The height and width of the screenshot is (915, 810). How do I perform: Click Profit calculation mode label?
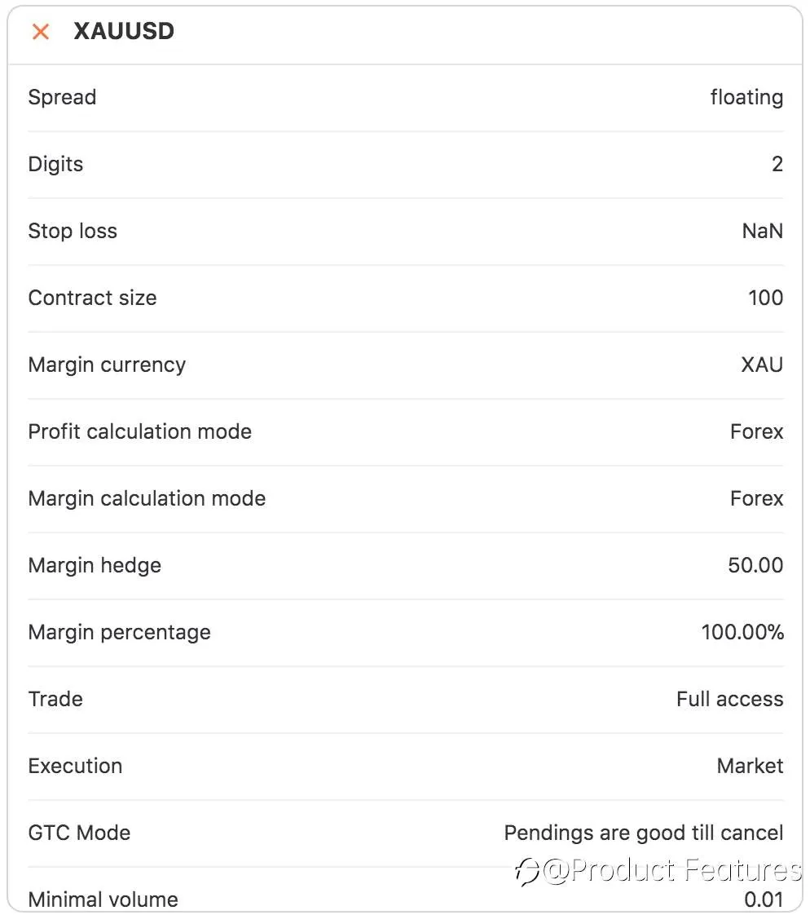tap(139, 432)
